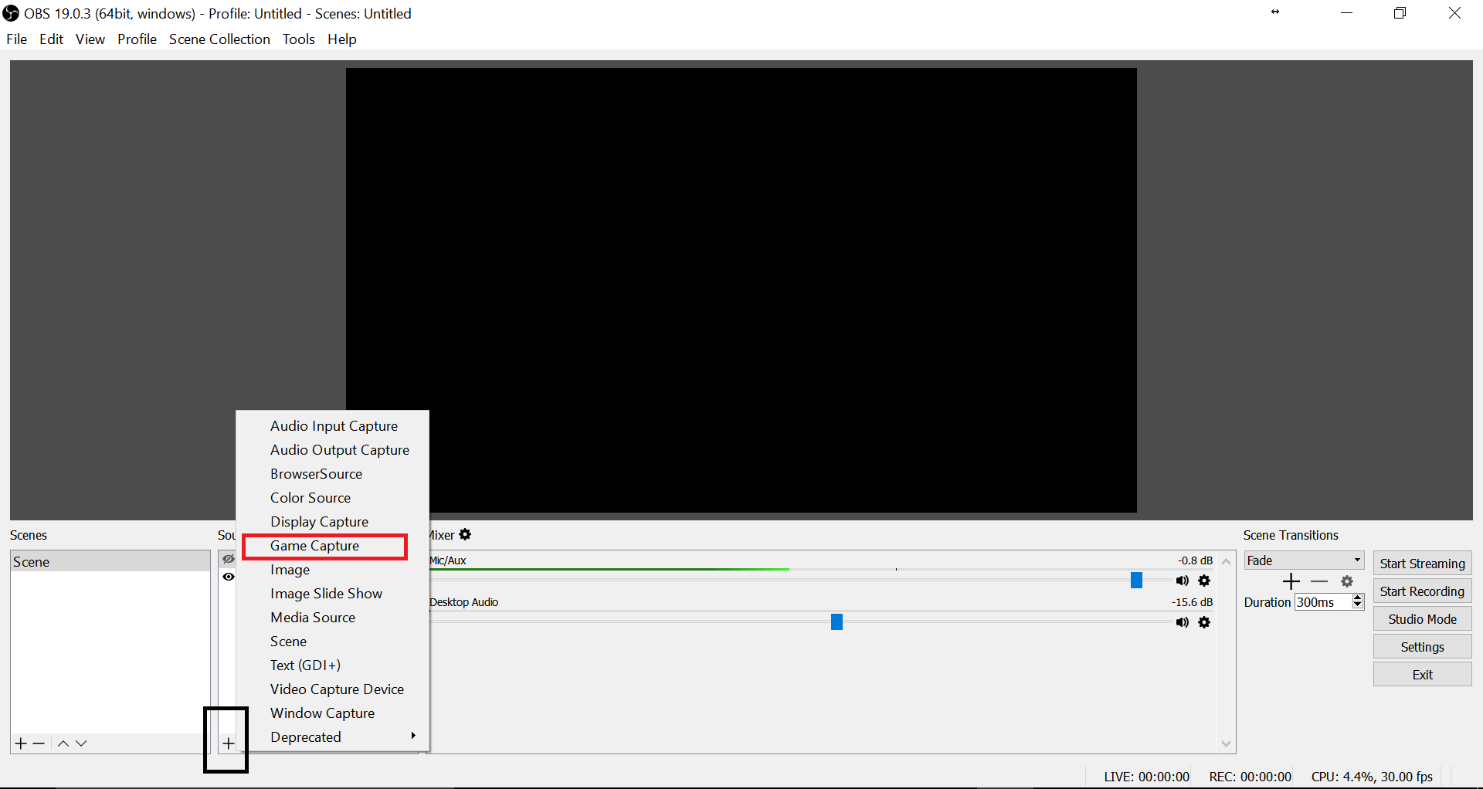Increase Duration with stepper up arrow
Viewport: 1483px width, 789px height.
1358,598
